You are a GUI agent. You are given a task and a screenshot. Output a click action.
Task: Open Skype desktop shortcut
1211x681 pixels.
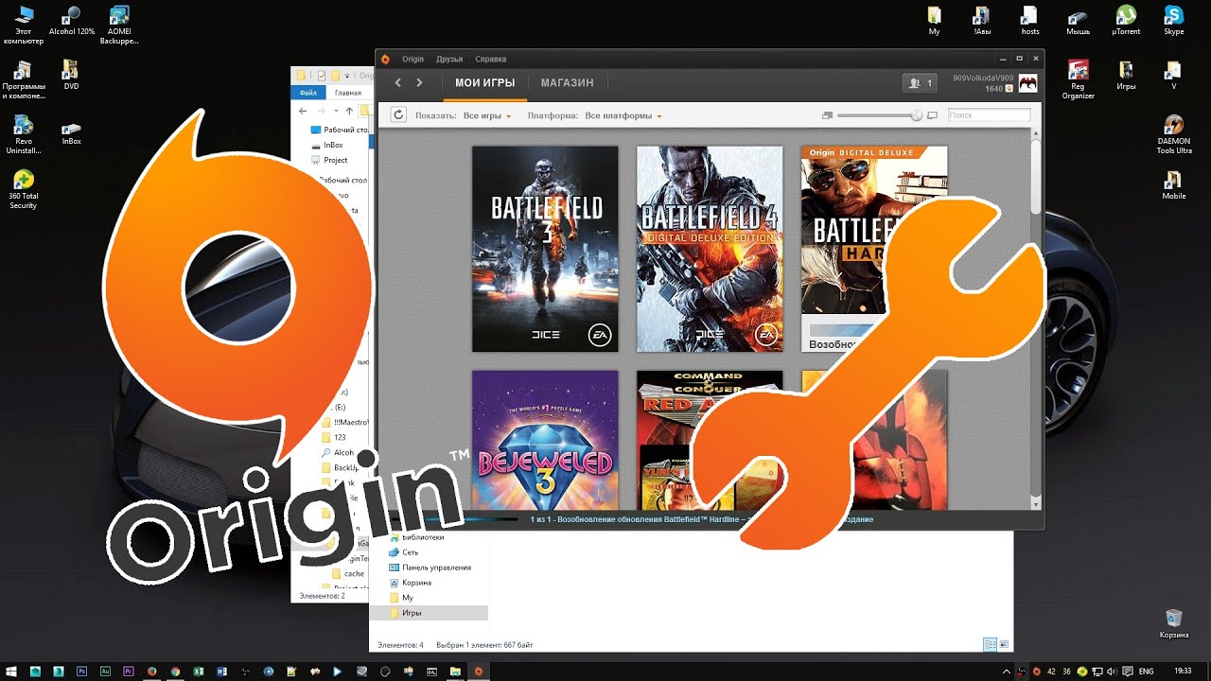[x=1174, y=21]
